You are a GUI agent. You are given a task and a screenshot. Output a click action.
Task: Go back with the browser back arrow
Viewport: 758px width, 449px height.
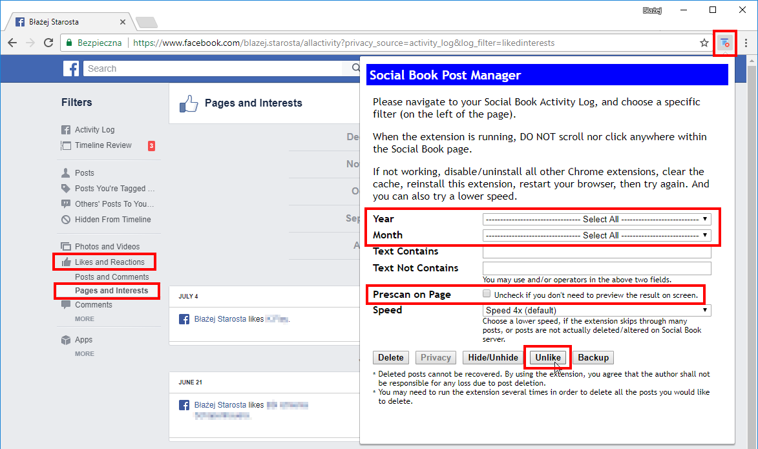click(x=12, y=43)
